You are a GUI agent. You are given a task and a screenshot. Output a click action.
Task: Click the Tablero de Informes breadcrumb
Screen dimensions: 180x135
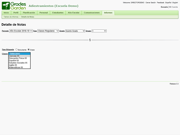pyautogui.click(x=11, y=17)
